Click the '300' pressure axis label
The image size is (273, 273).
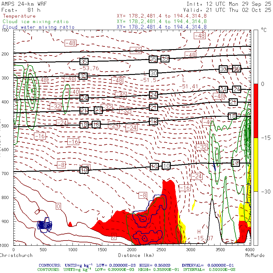pos(5,78)
